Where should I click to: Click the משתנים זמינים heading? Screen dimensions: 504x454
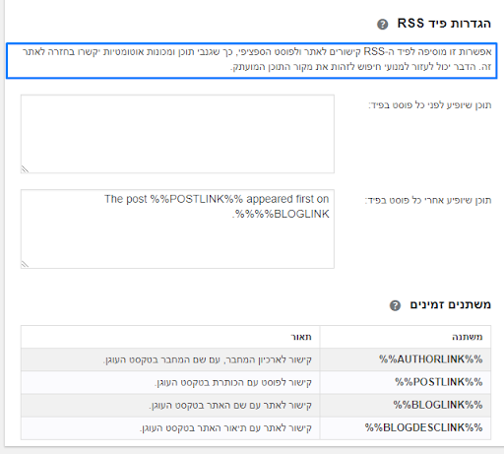tap(450, 304)
